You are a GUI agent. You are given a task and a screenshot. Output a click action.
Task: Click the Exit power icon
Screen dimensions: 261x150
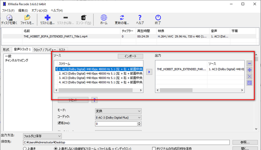click(158, 19)
